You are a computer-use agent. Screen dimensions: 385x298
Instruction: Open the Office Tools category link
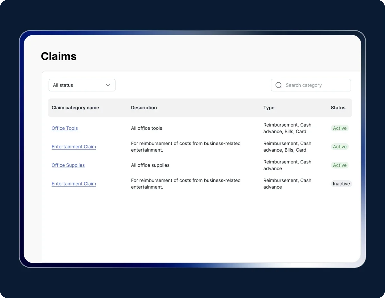(x=64, y=128)
